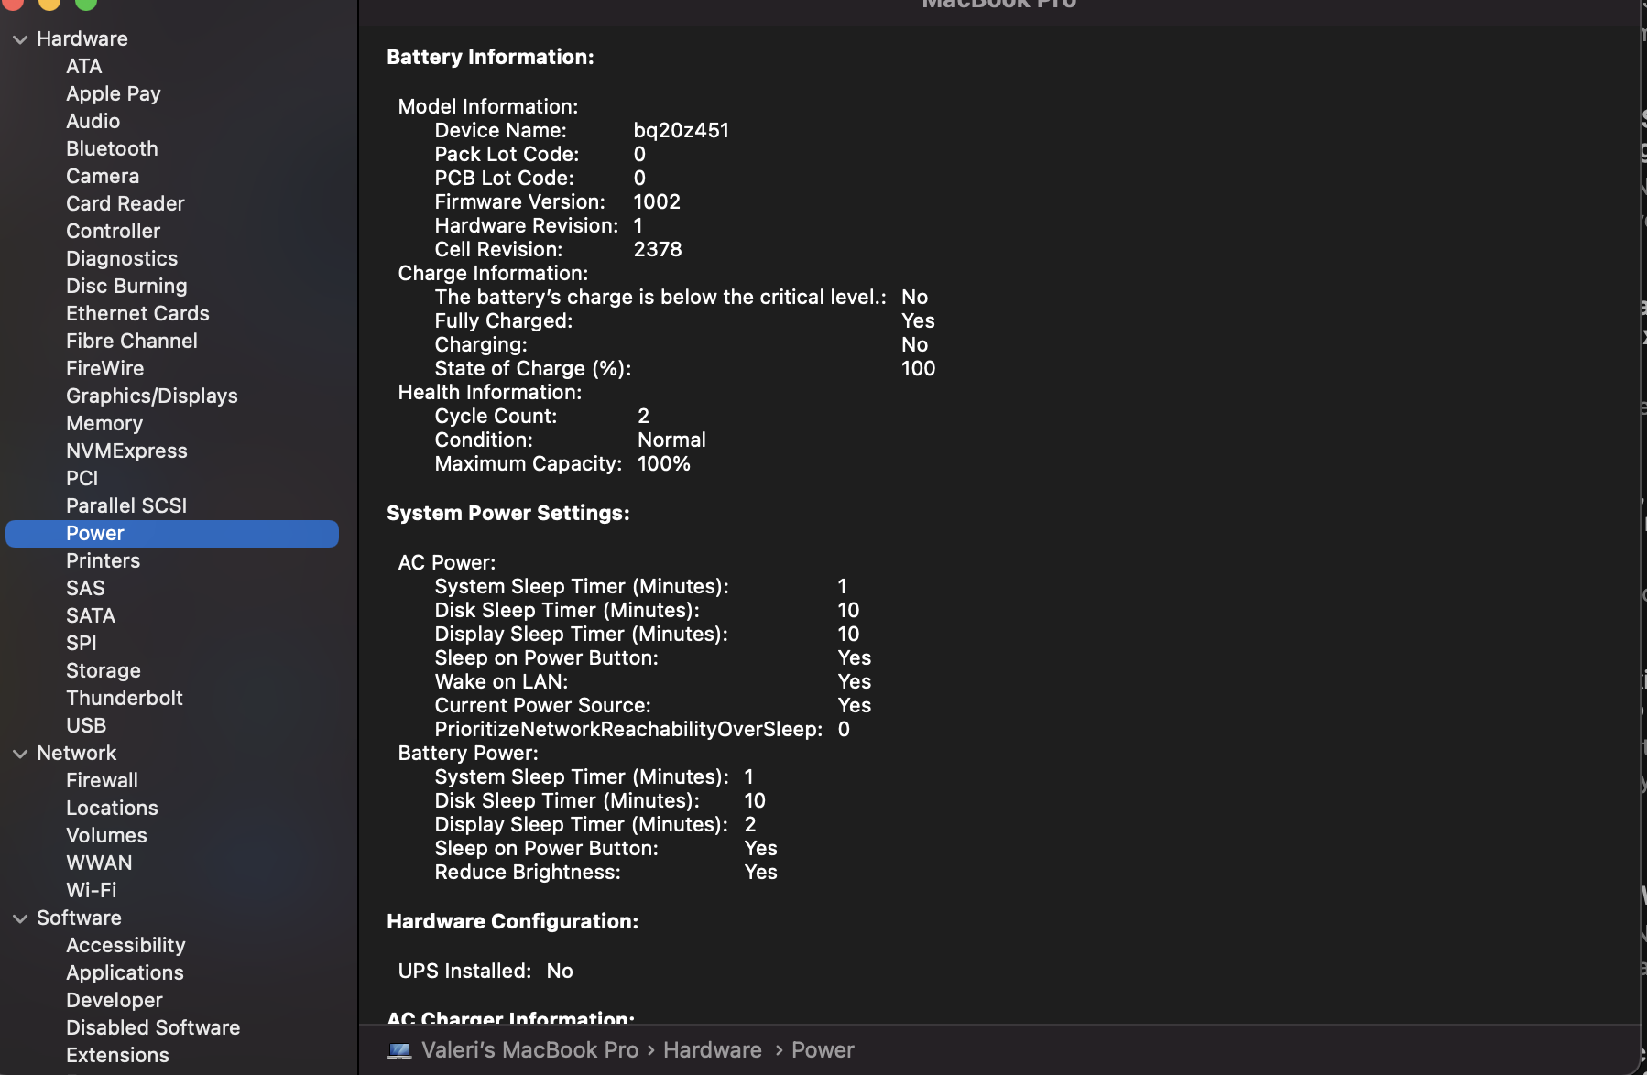
Task: Select Disabled Software
Action: tap(153, 1027)
